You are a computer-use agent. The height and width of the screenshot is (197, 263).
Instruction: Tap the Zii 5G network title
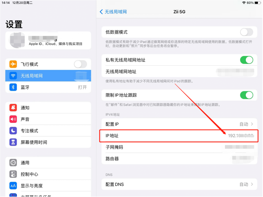point(179,12)
